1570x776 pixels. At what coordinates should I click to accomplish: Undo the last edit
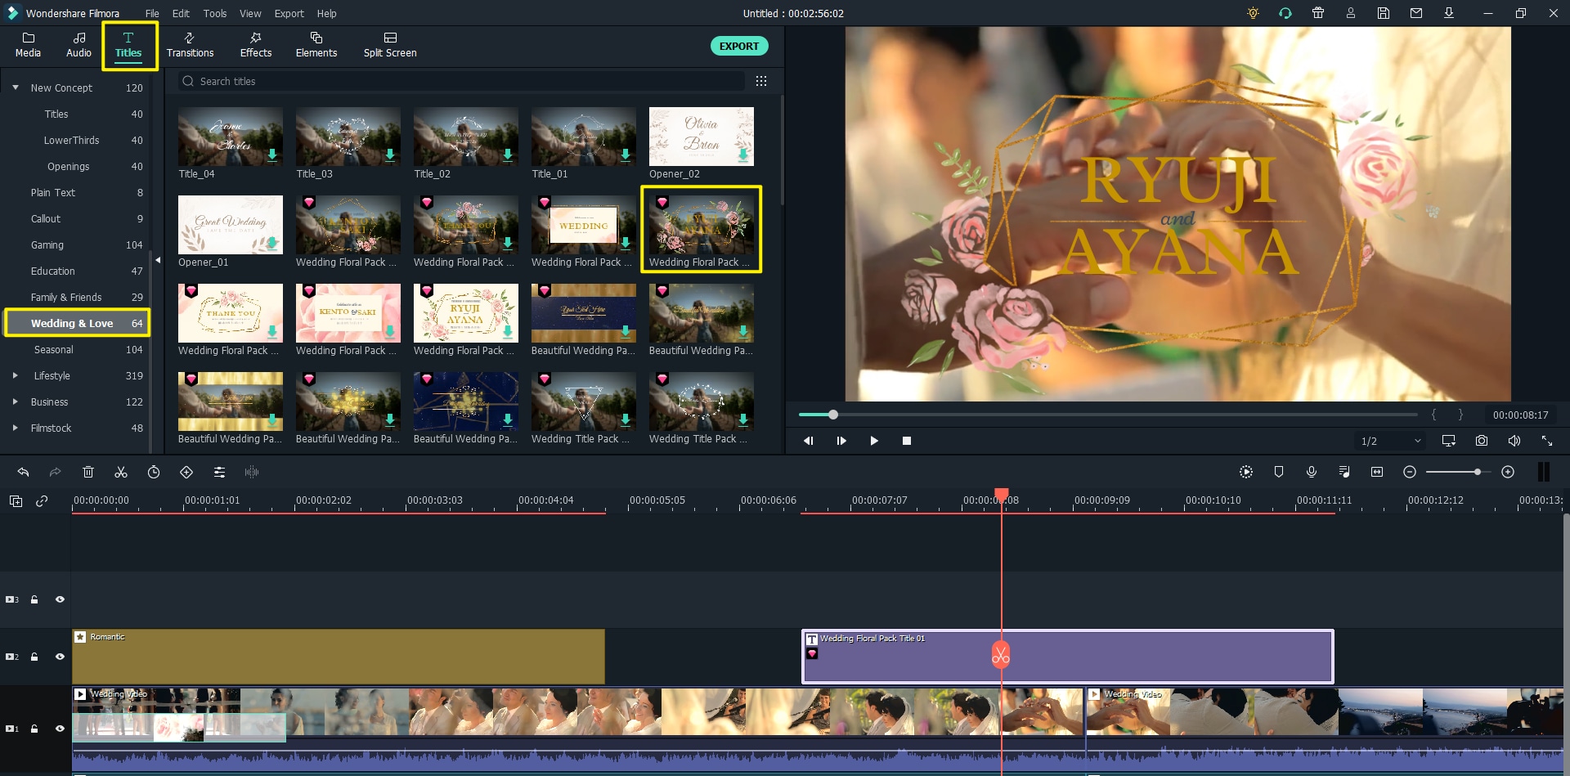23,472
